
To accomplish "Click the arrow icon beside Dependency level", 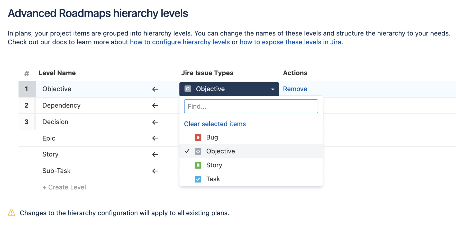I will tap(155, 106).
